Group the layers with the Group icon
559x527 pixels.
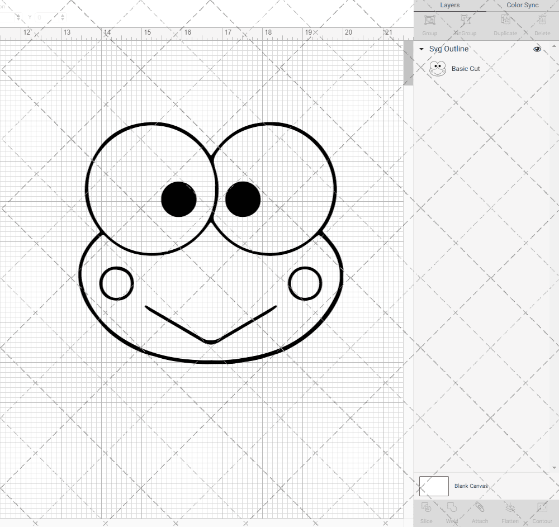429,23
